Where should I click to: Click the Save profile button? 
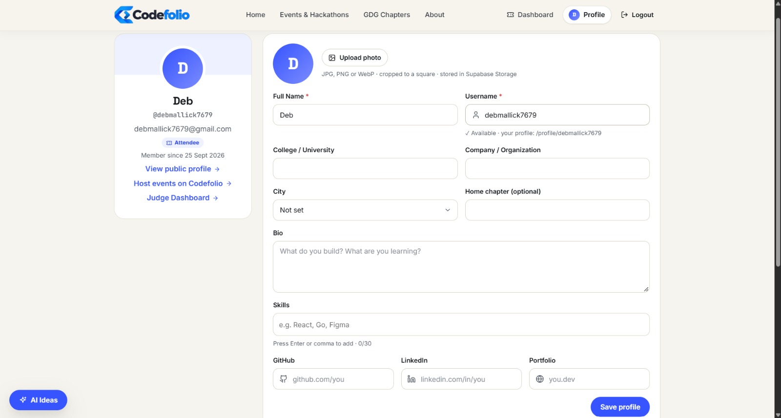click(620, 407)
